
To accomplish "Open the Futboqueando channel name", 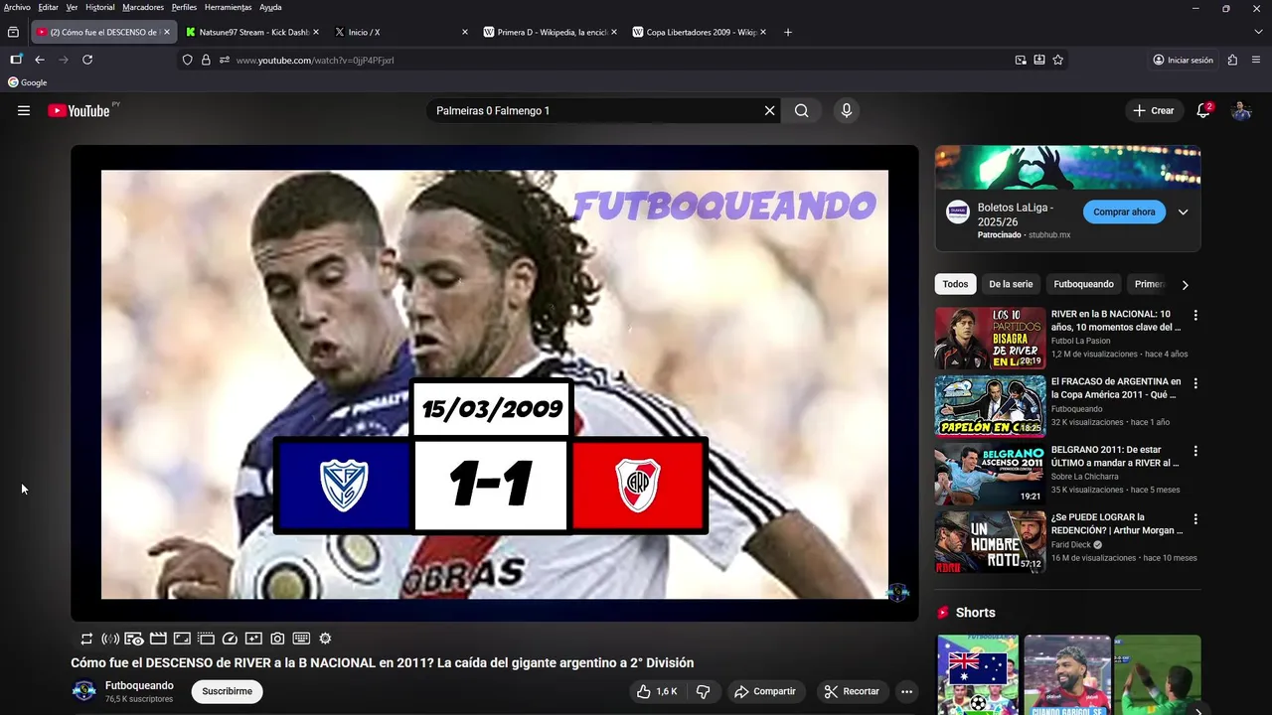I will (x=139, y=685).
